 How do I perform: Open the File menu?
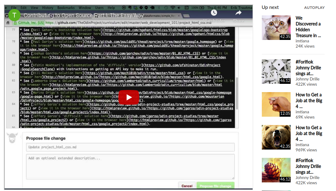coord(14,8)
